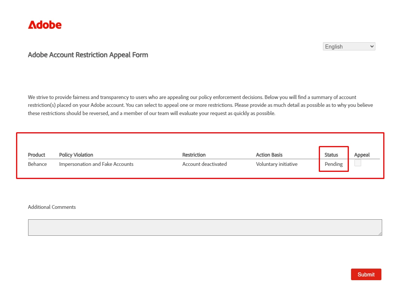
Task: Click the Voluntary initiative cell
Action: 277,164
